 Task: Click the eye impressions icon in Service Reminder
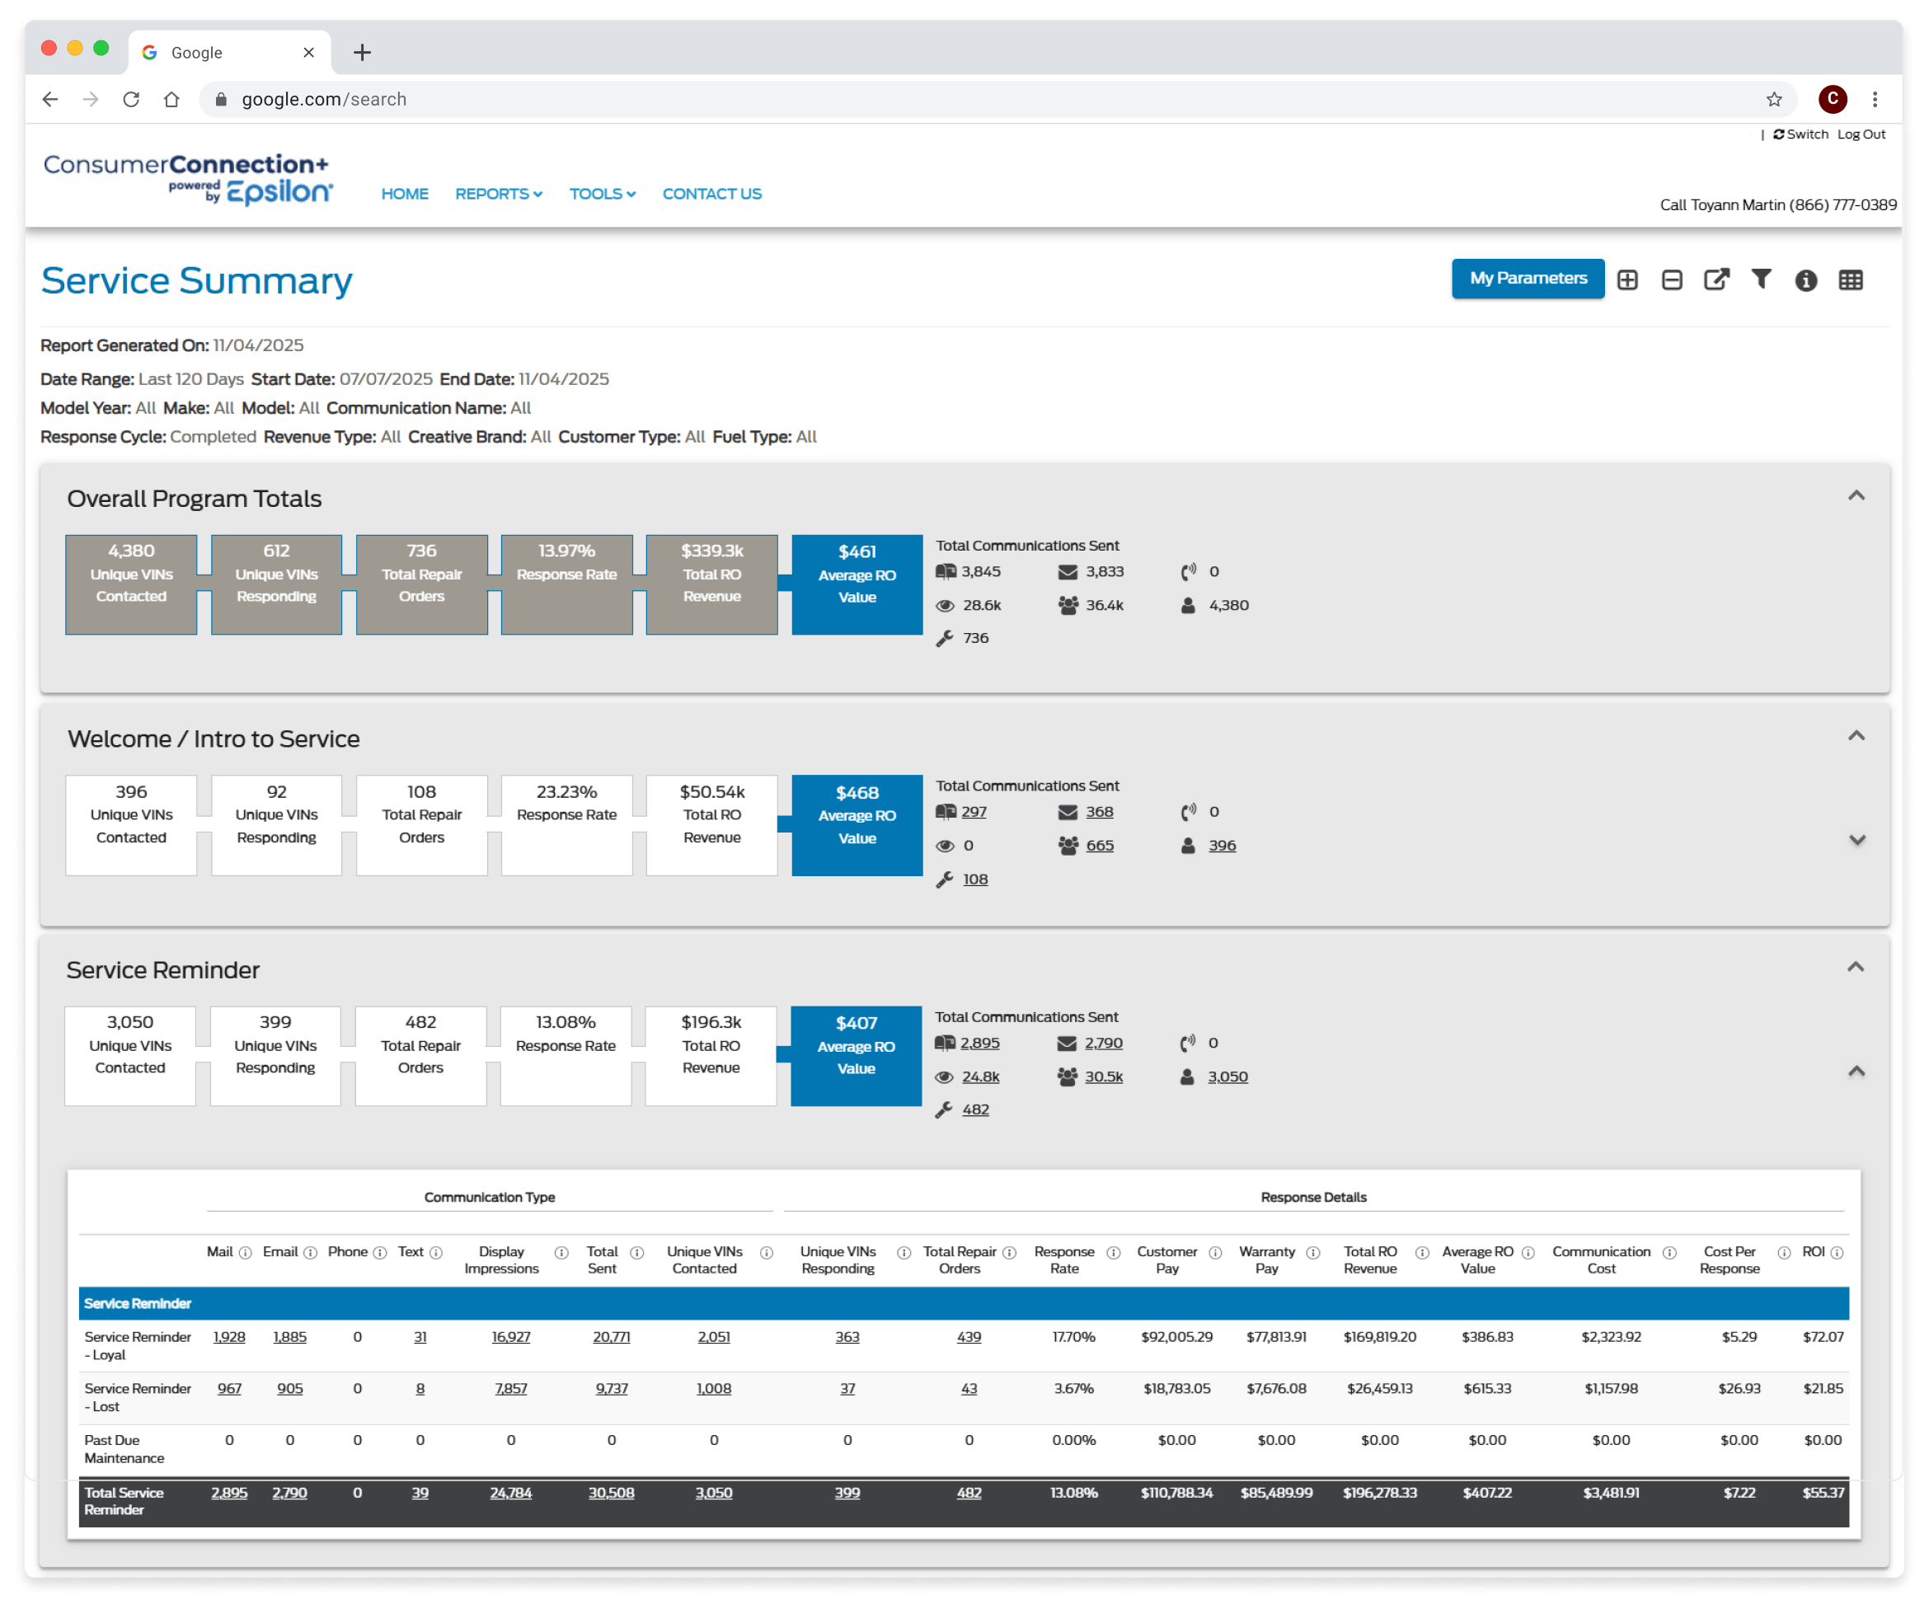pos(946,1077)
